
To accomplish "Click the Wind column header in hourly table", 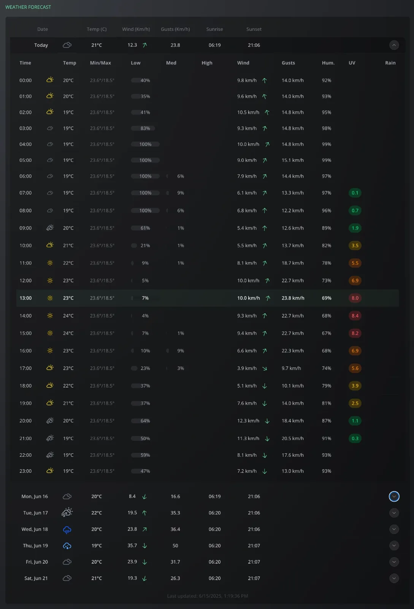I will tap(243, 63).
